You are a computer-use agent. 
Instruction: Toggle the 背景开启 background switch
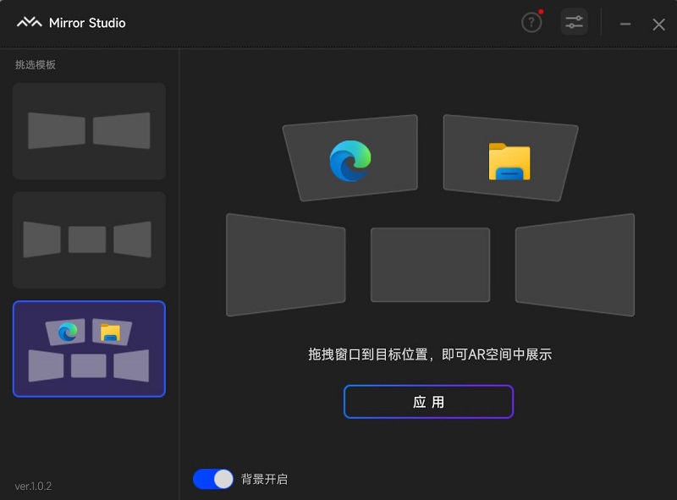tap(212, 479)
